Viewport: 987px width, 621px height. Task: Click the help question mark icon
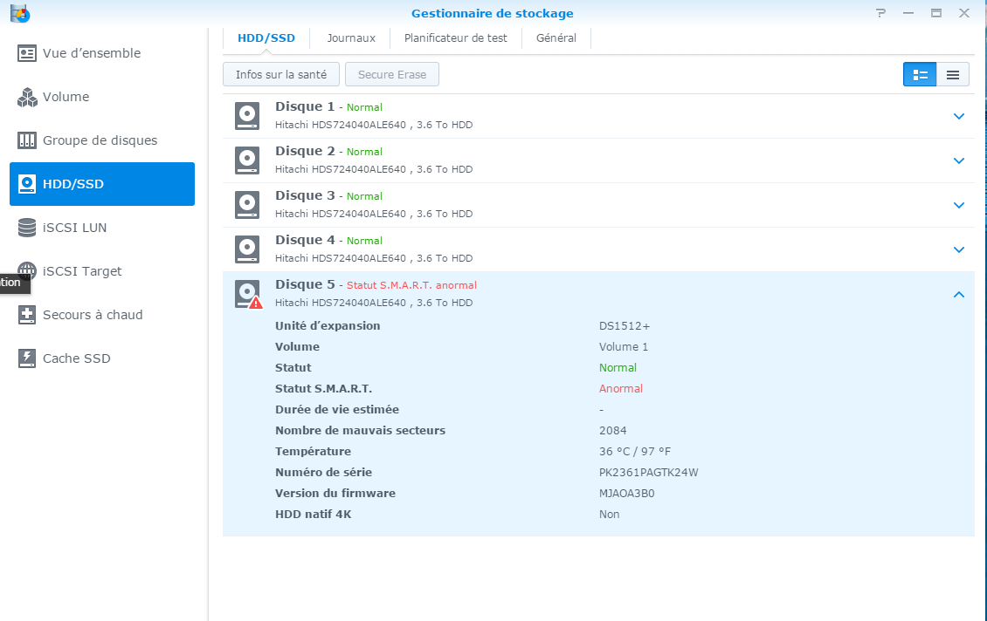[x=881, y=13]
